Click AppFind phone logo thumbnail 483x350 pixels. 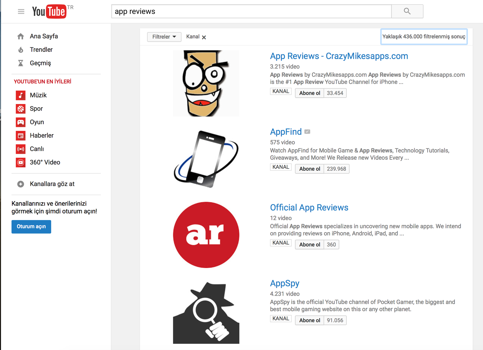206,159
